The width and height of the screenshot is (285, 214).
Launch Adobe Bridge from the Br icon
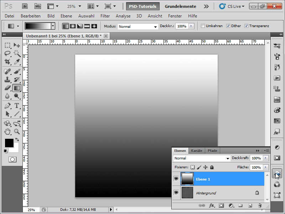click(25, 6)
